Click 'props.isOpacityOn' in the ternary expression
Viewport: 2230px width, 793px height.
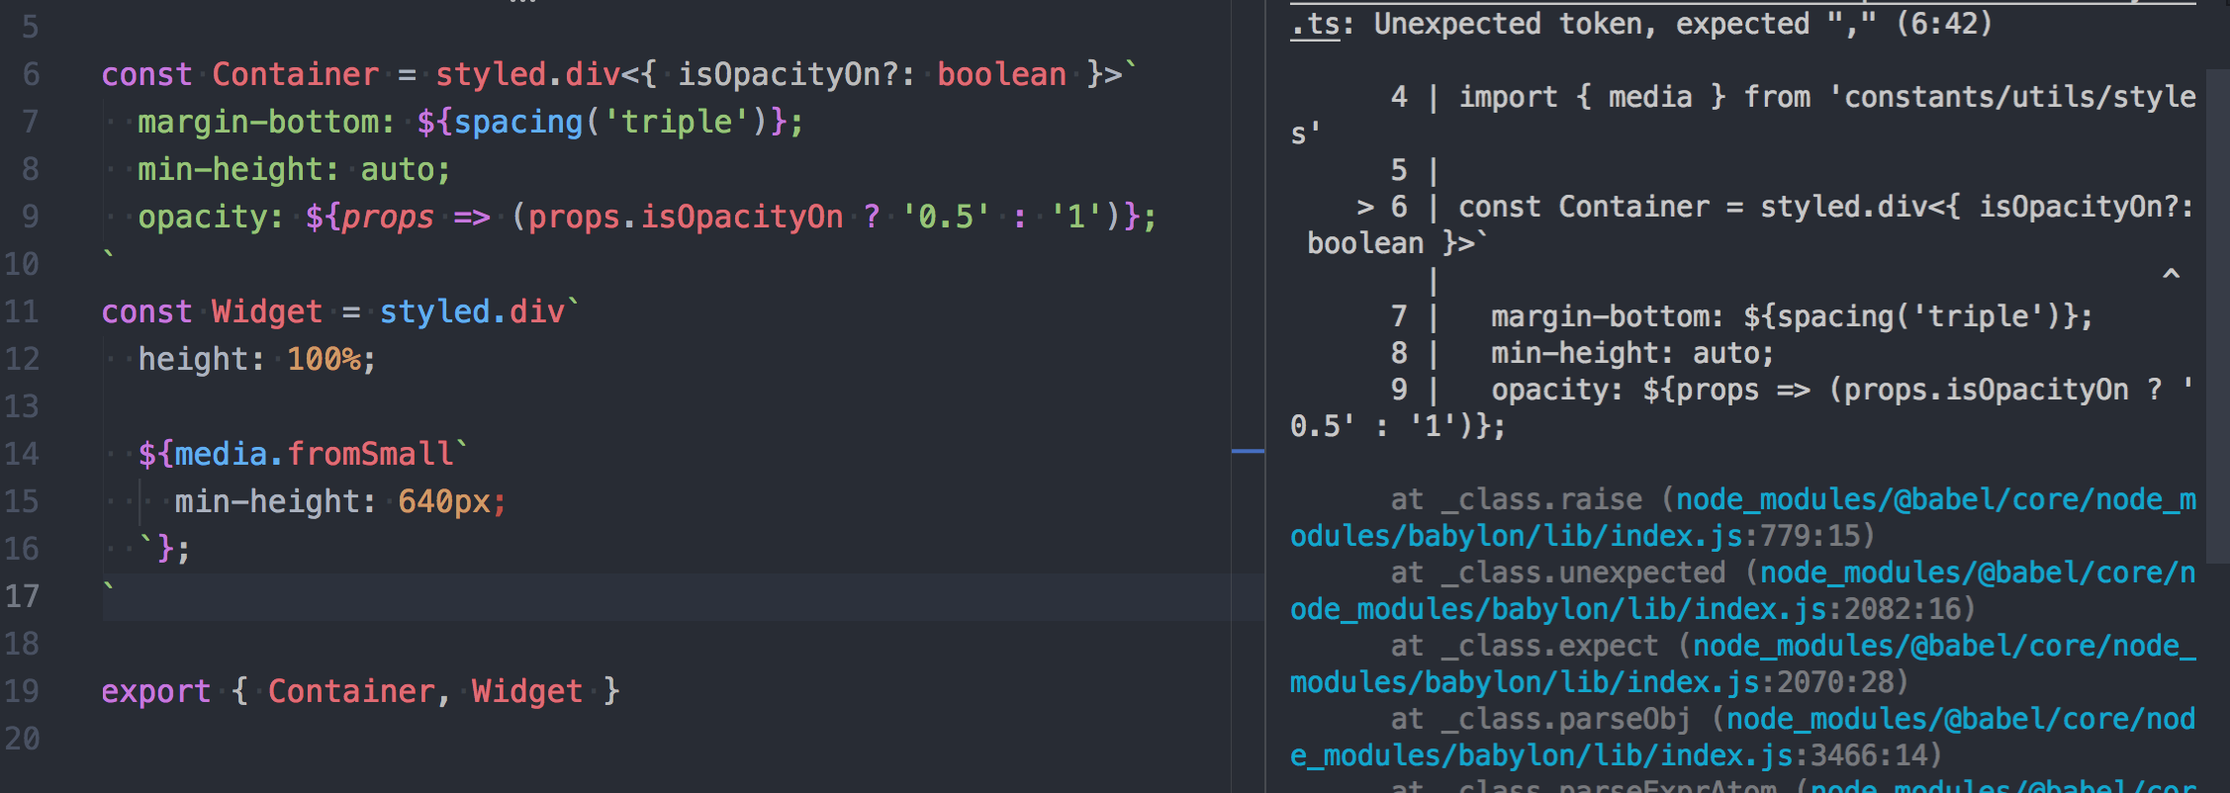point(686,217)
